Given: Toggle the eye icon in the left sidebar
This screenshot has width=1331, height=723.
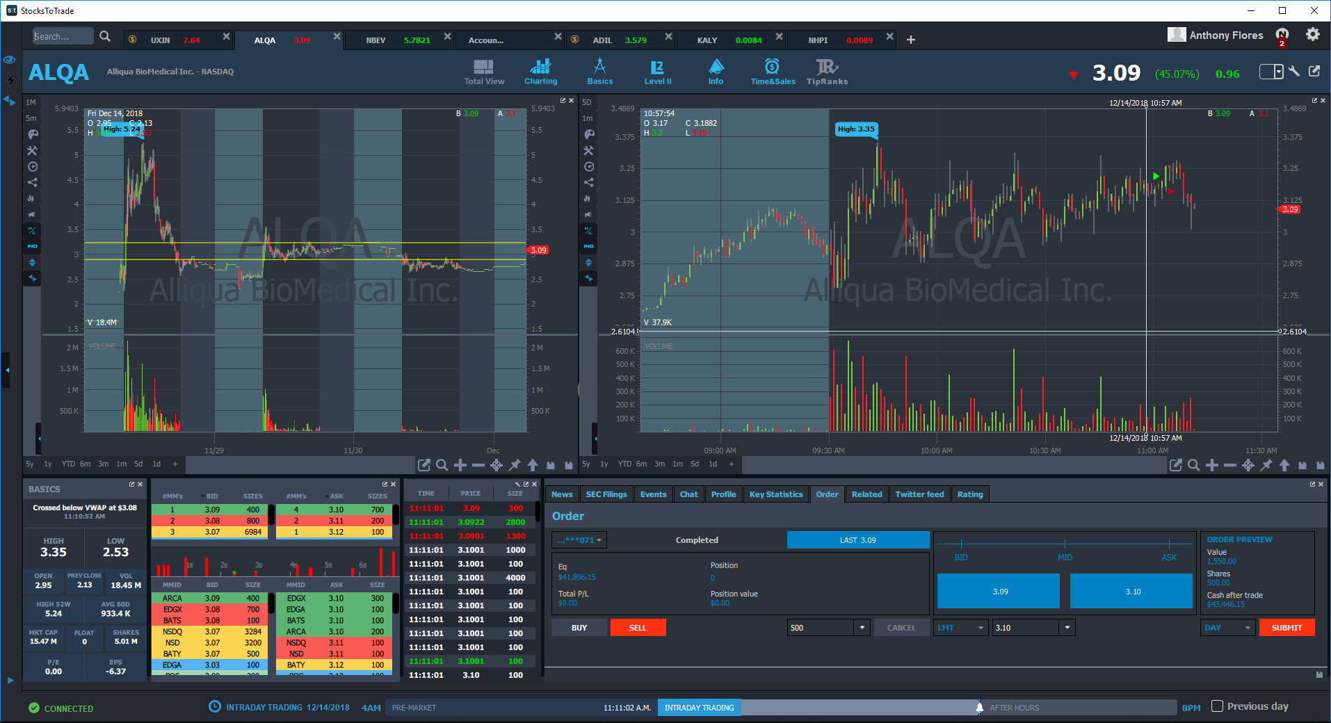Looking at the screenshot, I should coord(10,60).
